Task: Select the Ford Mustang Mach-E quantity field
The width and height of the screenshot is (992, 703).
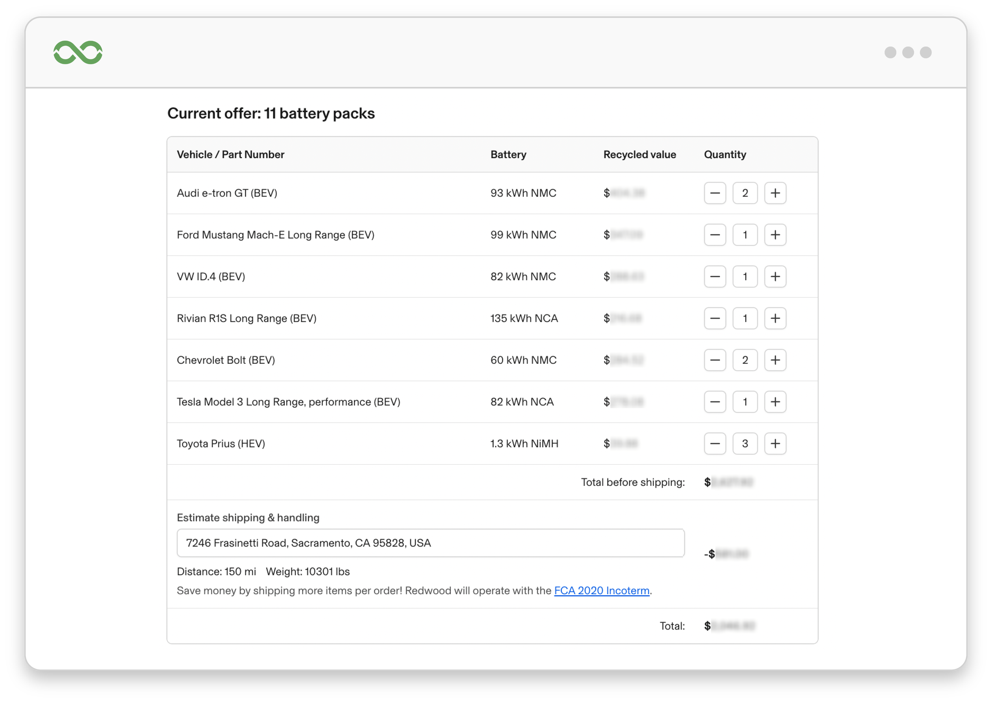Action: (x=745, y=235)
